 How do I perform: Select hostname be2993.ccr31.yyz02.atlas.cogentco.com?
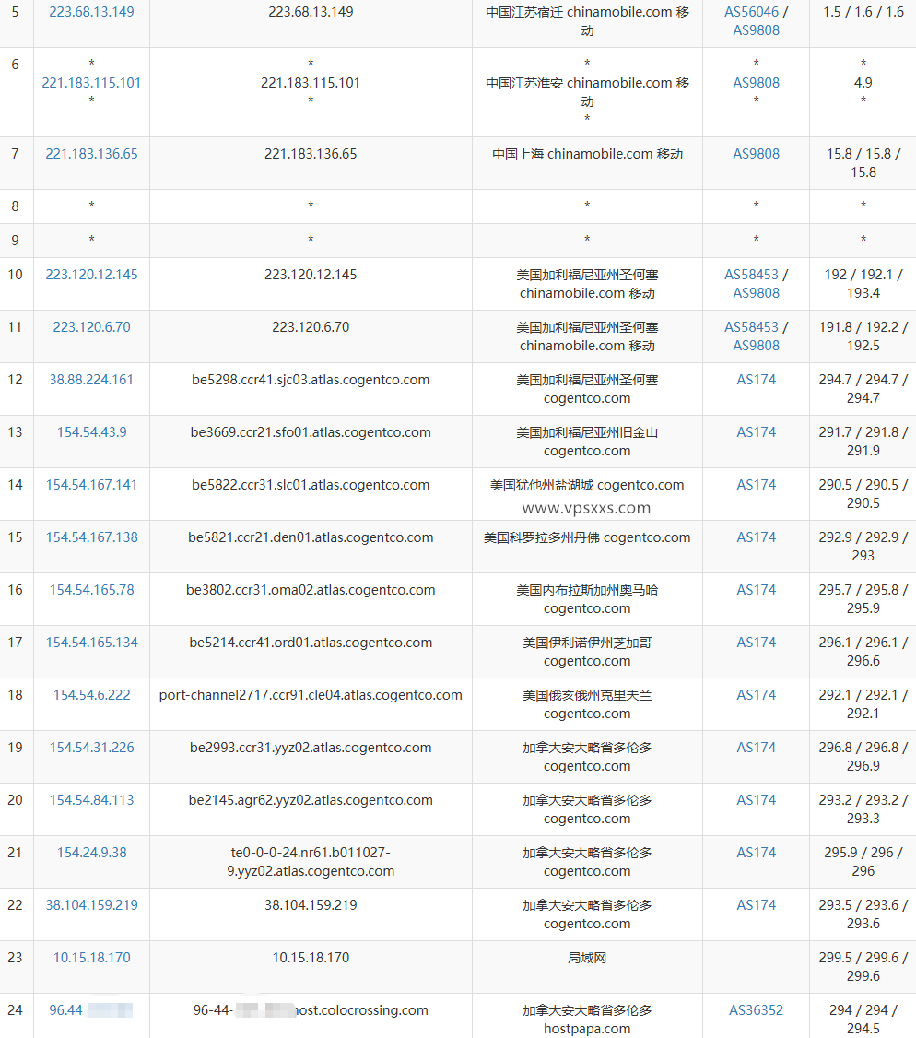point(311,748)
